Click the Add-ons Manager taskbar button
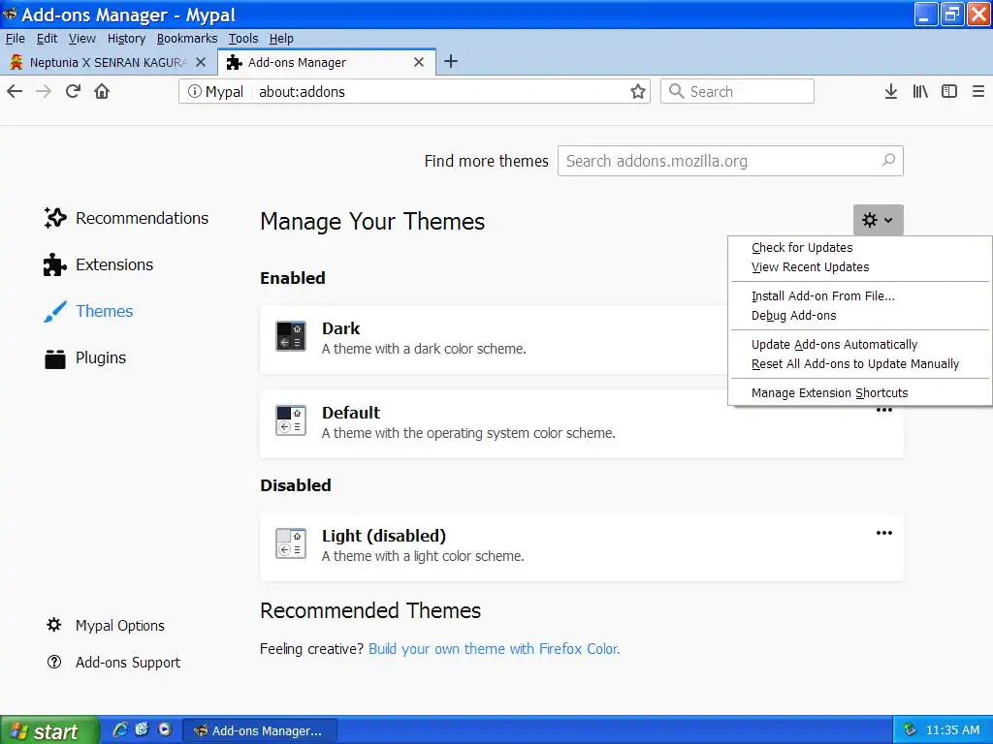Screen dimensions: 993x744 260,730
